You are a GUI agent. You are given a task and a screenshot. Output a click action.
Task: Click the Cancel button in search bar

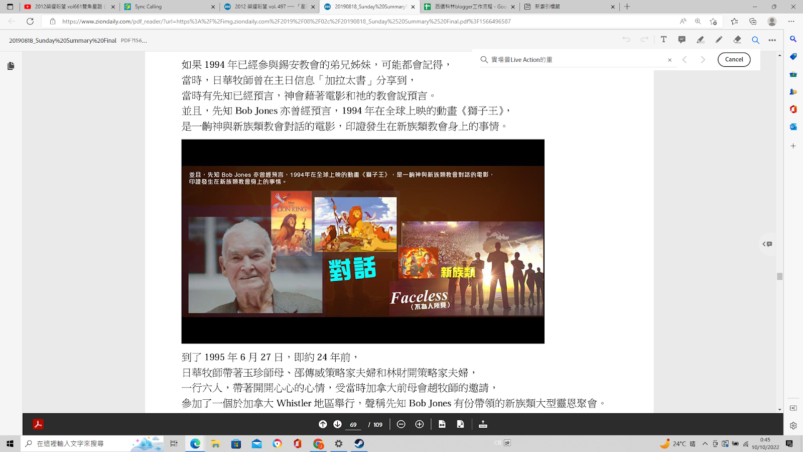pyautogui.click(x=734, y=59)
